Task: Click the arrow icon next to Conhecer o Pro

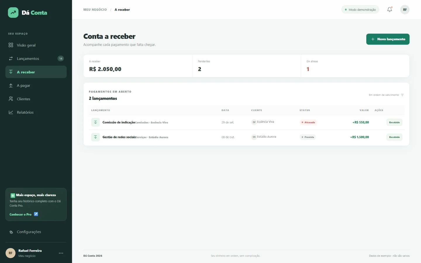Action: point(36,214)
